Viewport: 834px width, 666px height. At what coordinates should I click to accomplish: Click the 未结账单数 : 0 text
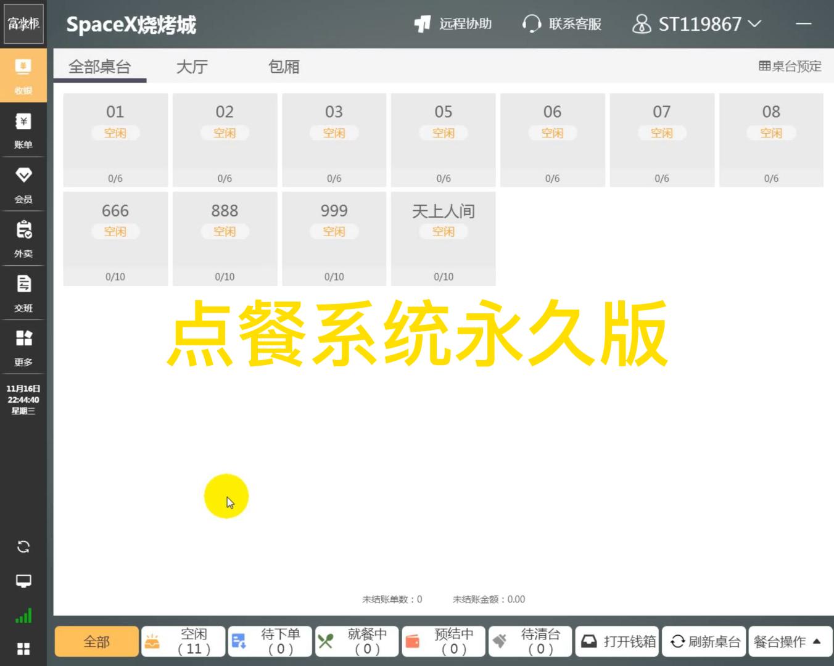click(392, 599)
